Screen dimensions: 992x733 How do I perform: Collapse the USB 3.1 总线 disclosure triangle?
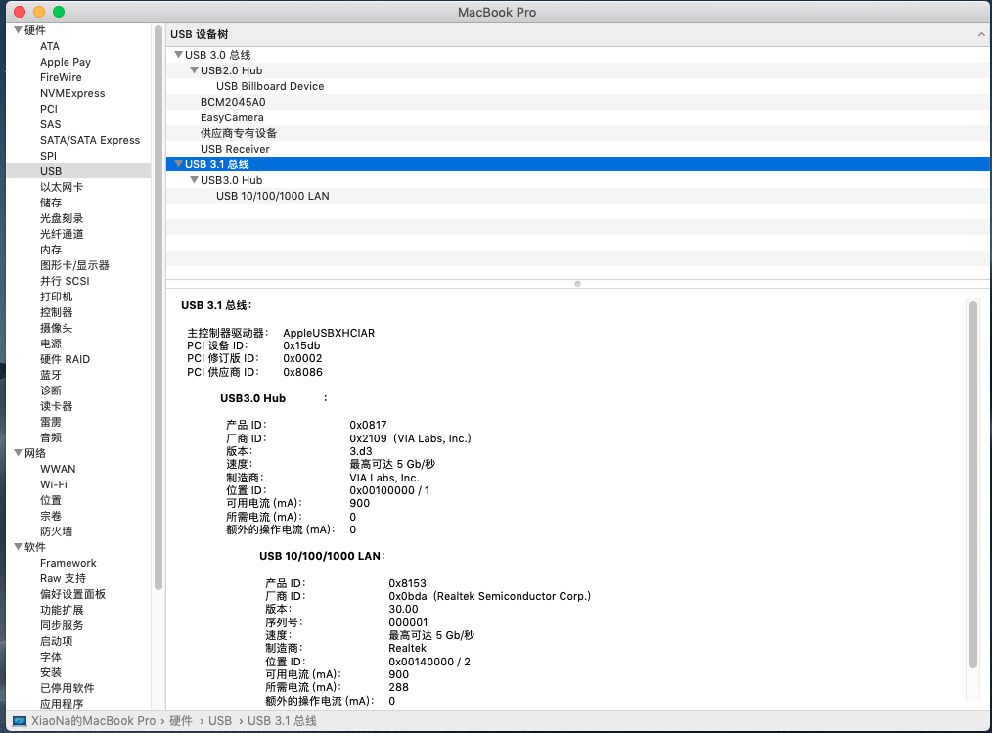[x=178, y=164]
